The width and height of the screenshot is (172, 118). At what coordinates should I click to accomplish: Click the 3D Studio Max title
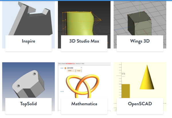(x=84, y=41)
